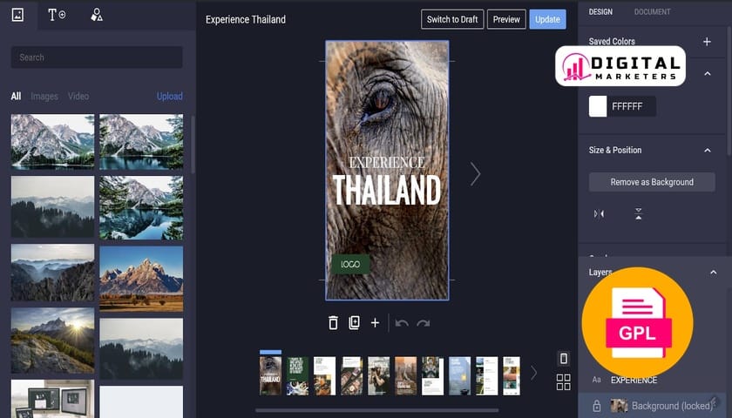Screen dimensions: 732x418
Task: Switch to grid view of pages
Action: coord(563,382)
